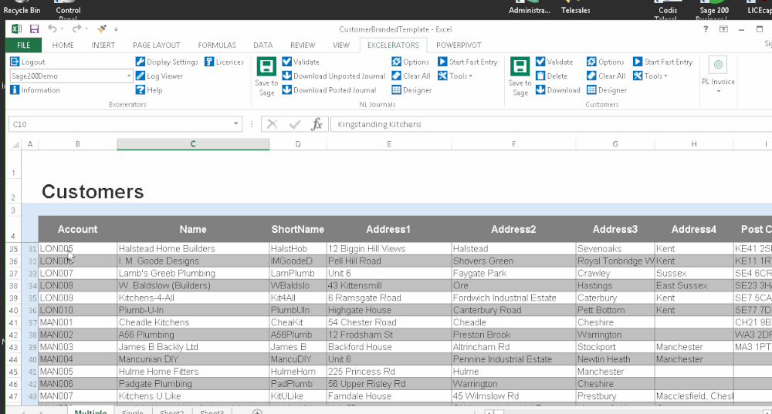Click Clear All in NL Journals group
The image size is (772, 414).
(x=411, y=76)
